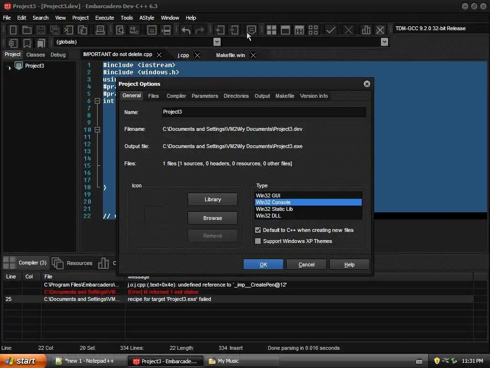Click the Profile Analysis chart icon

(x=366, y=30)
